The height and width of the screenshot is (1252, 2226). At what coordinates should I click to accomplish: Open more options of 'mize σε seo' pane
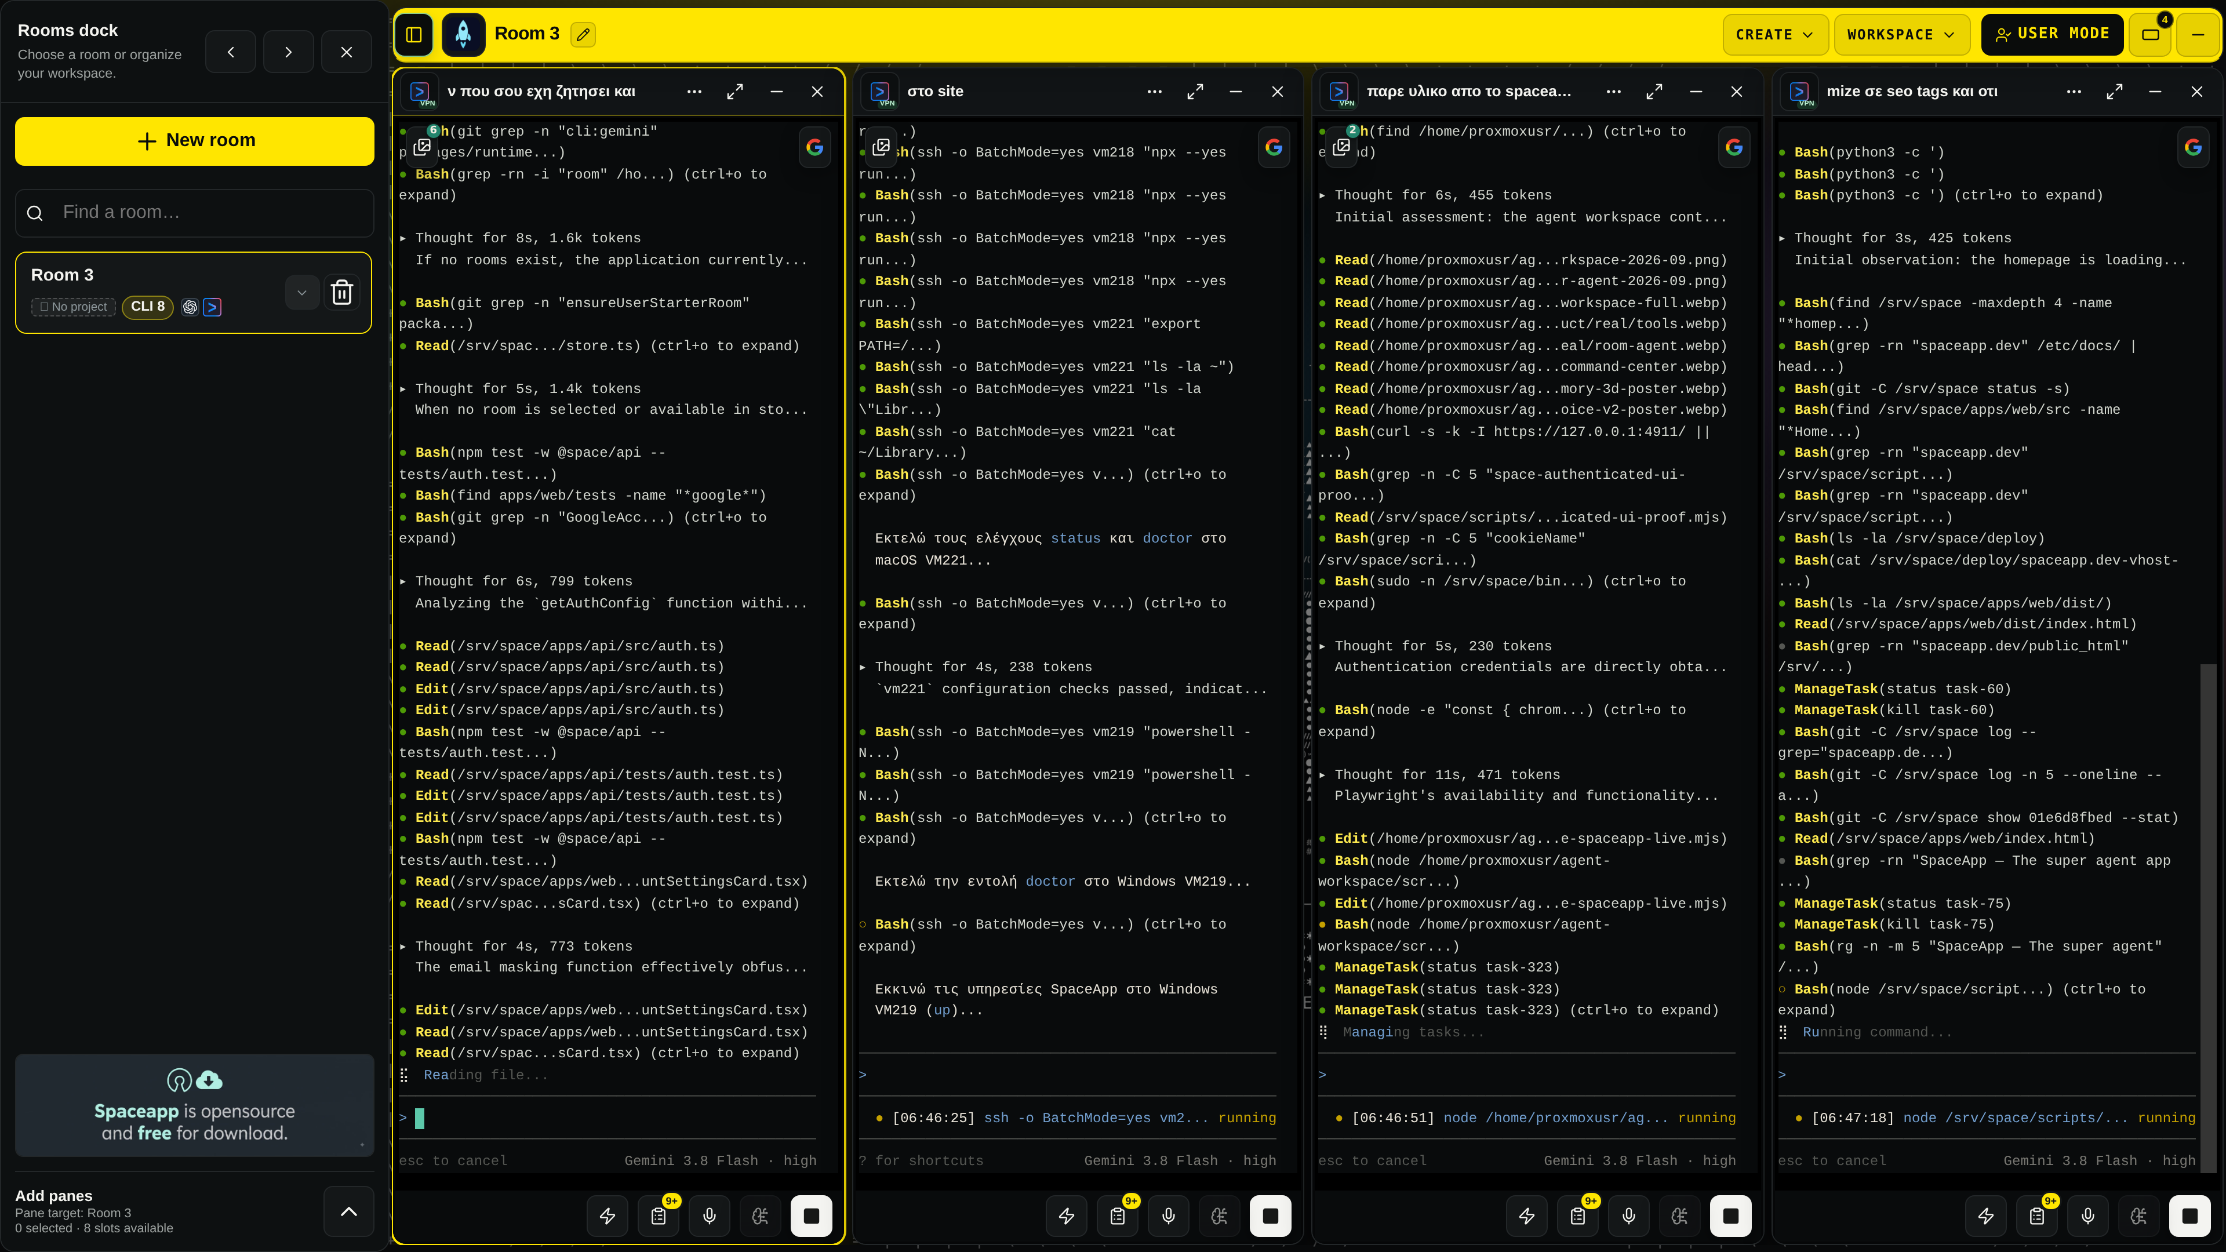coord(2074,92)
